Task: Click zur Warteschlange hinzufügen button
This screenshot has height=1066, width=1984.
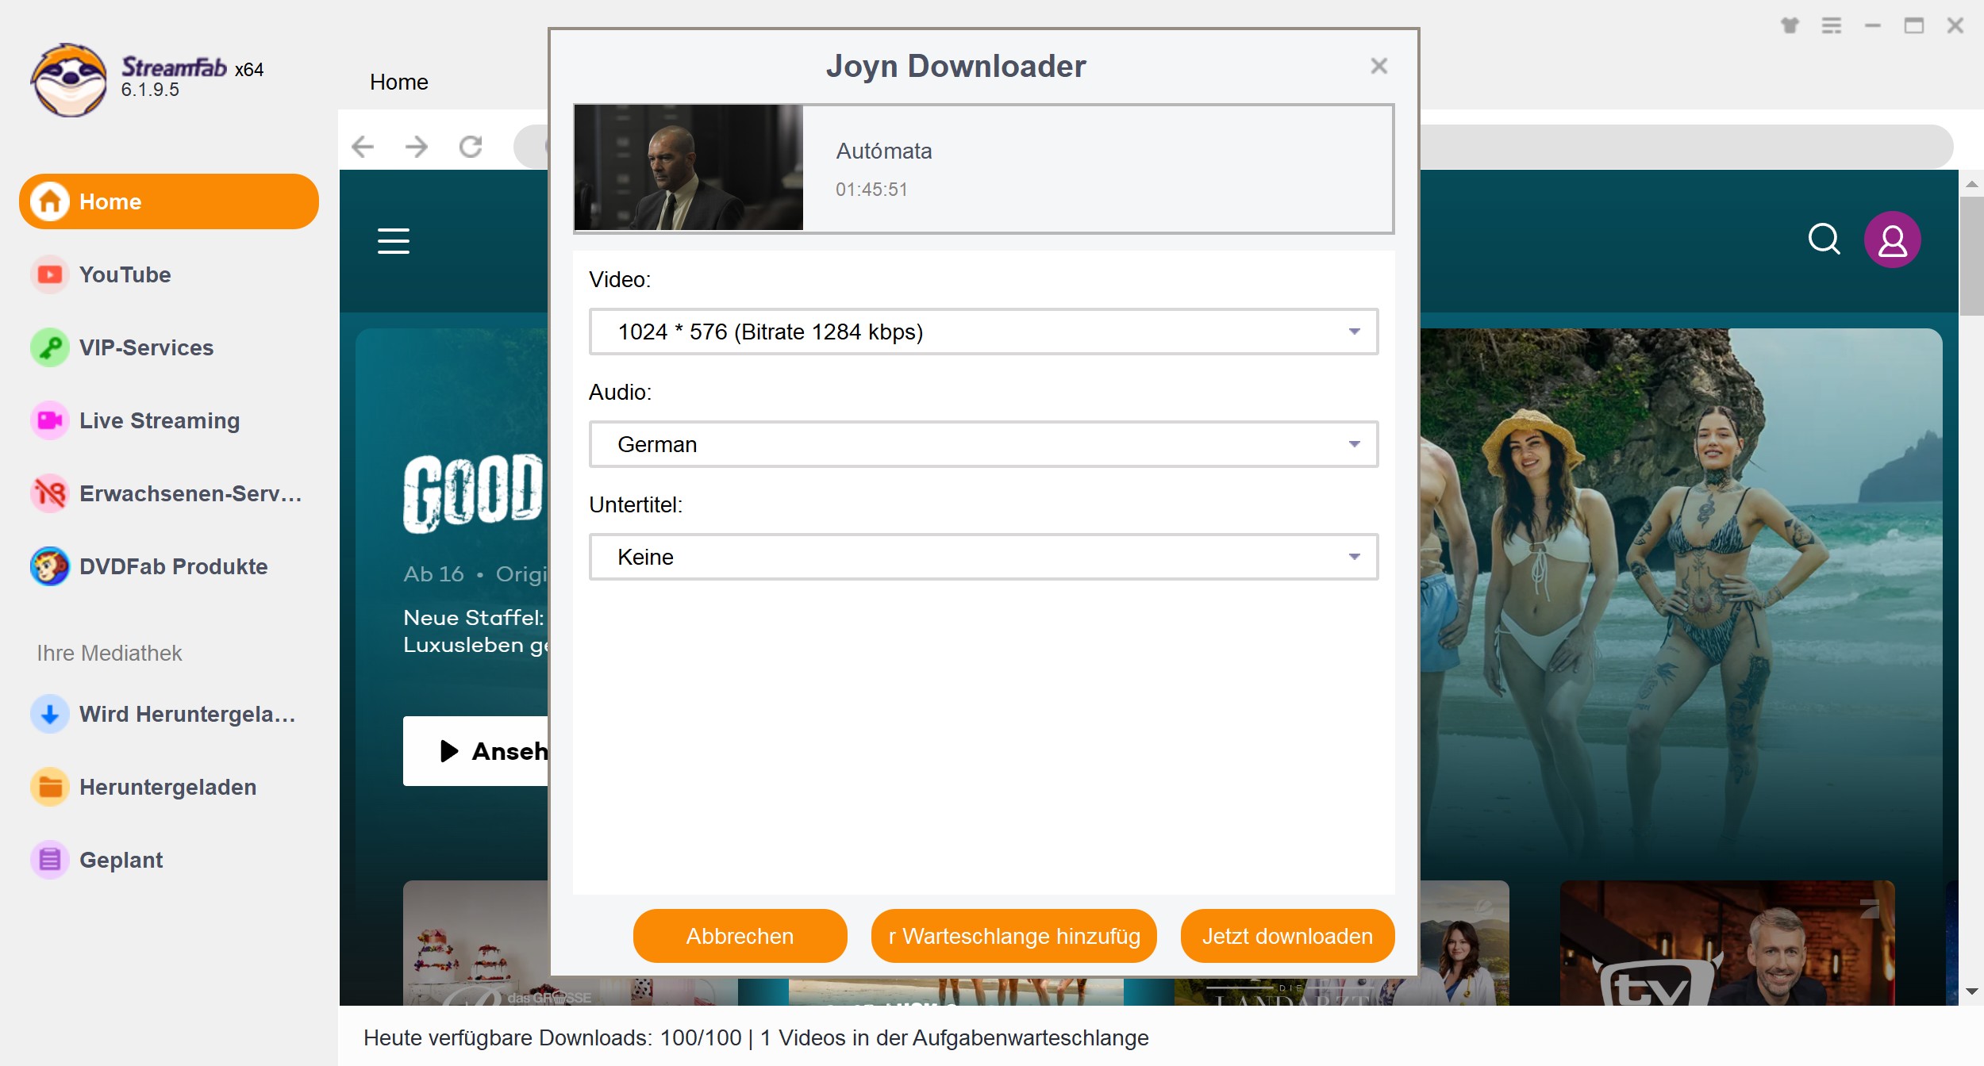Action: (x=1013, y=936)
